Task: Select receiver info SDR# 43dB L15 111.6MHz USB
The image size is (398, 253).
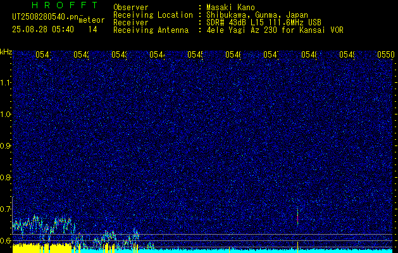Action: click(264, 23)
